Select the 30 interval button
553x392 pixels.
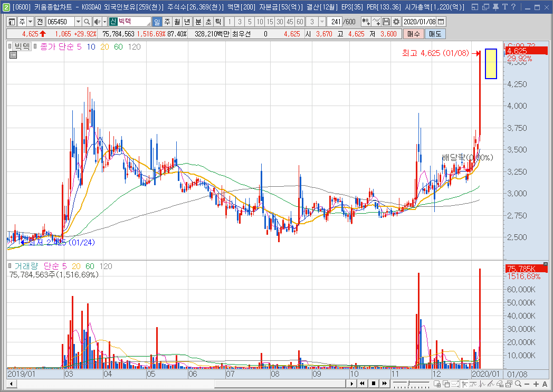(280, 22)
